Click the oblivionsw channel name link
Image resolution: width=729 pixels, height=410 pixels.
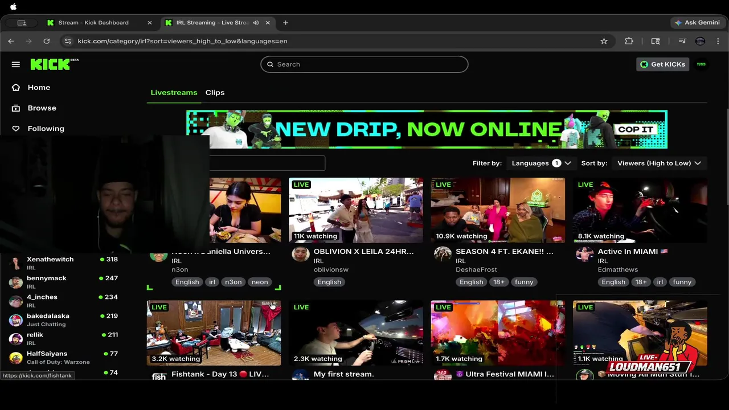tap(330, 269)
